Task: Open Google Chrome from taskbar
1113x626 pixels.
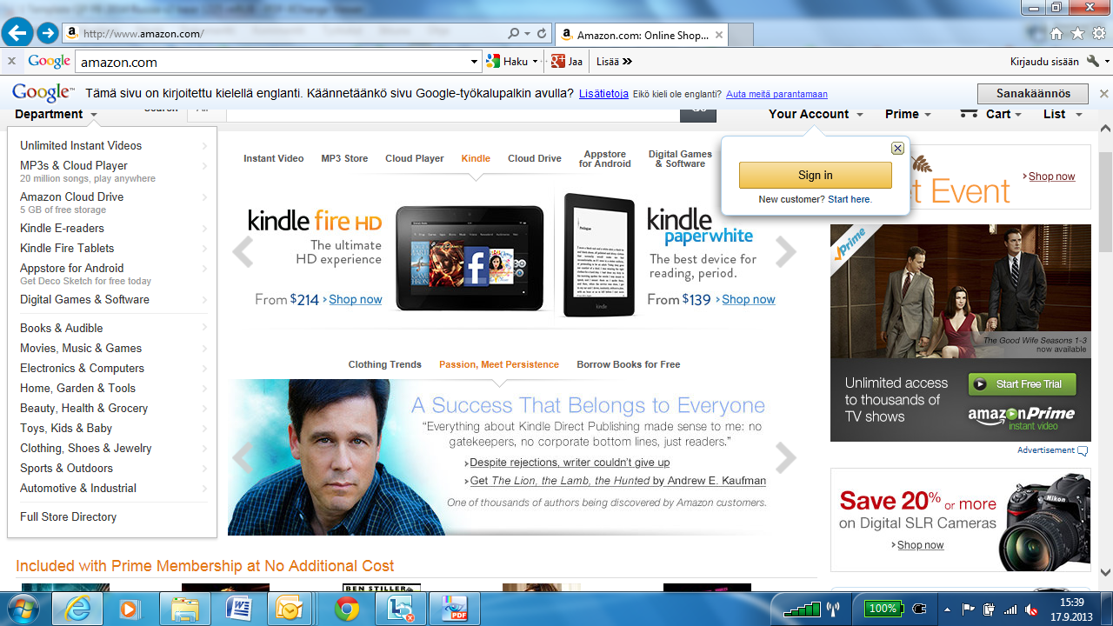Action: click(347, 609)
